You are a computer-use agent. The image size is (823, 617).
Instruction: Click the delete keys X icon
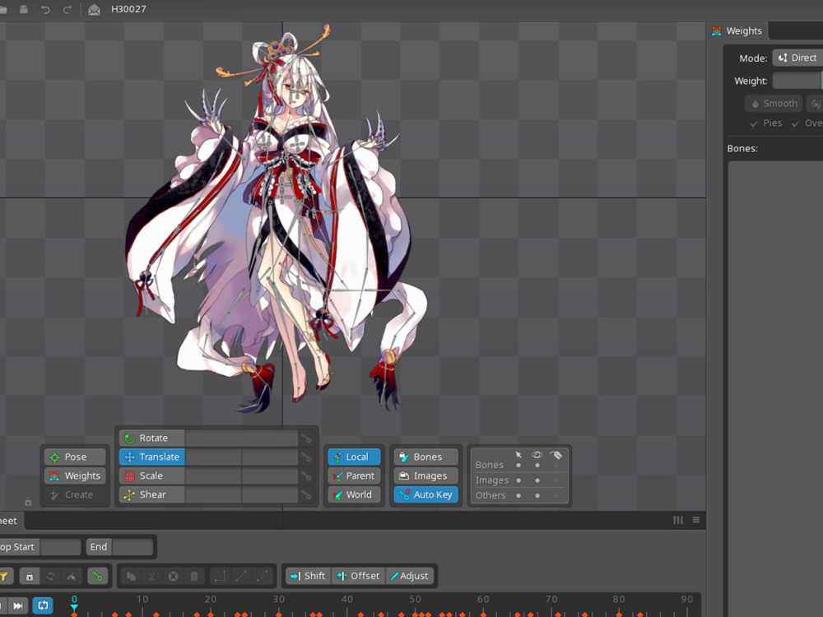coord(173,576)
